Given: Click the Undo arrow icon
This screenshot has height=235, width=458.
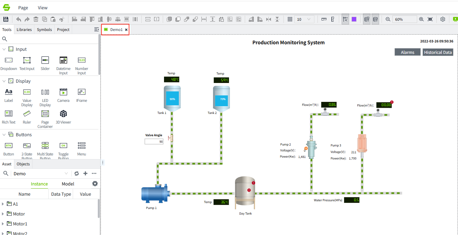Looking at the screenshot, I should [x=19, y=19].
